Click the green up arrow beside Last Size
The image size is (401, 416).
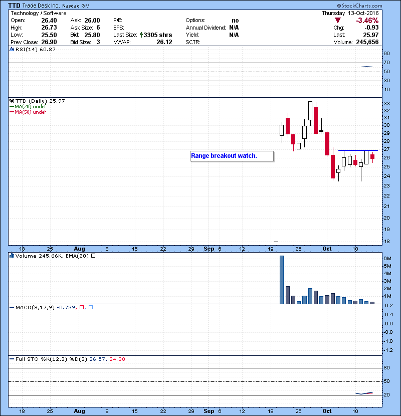click(x=141, y=35)
